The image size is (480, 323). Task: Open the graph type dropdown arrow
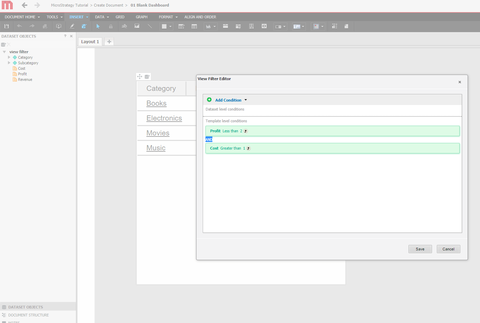(x=214, y=27)
